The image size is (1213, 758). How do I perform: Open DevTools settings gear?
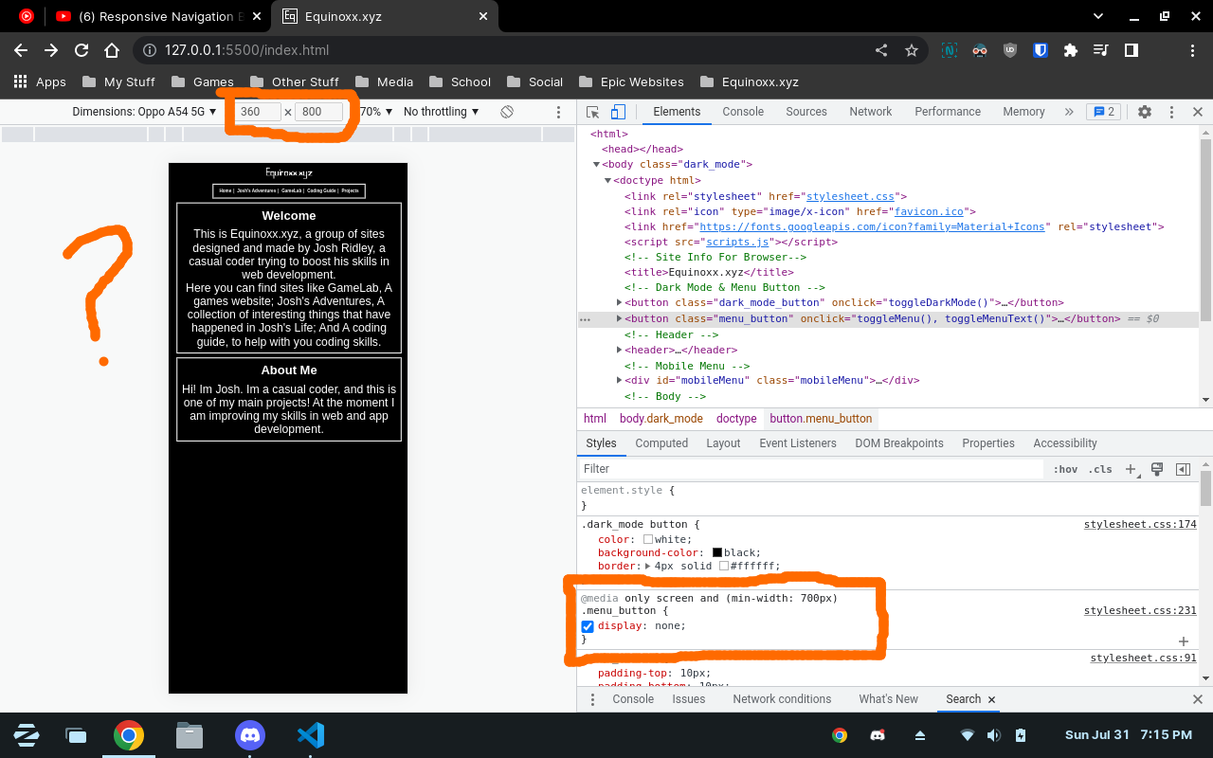click(x=1144, y=112)
